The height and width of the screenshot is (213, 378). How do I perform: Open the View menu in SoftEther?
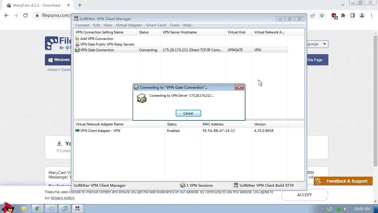(x=108, y=25)
